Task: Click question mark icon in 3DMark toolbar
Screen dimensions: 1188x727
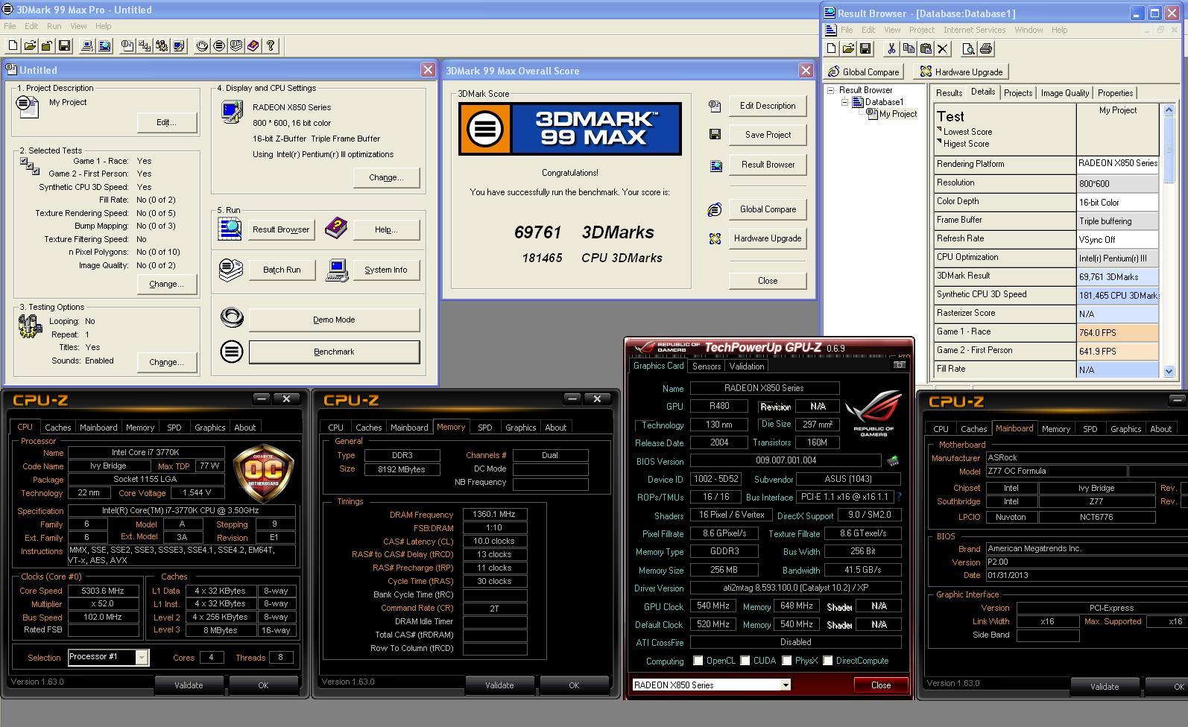Action: click(x=271, y=46)
